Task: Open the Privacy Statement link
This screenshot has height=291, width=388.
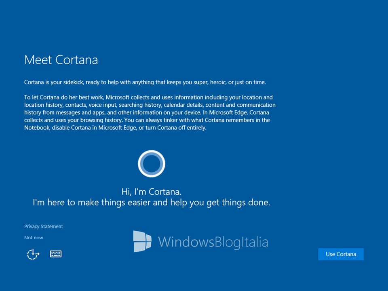Action: pyautogui.click(x=44, y=226)
